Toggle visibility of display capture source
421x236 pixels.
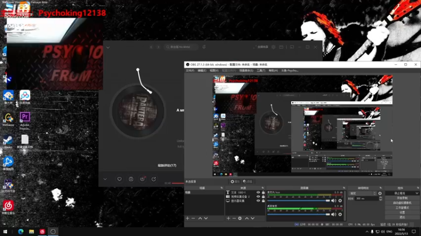click(x=258, y=201)
